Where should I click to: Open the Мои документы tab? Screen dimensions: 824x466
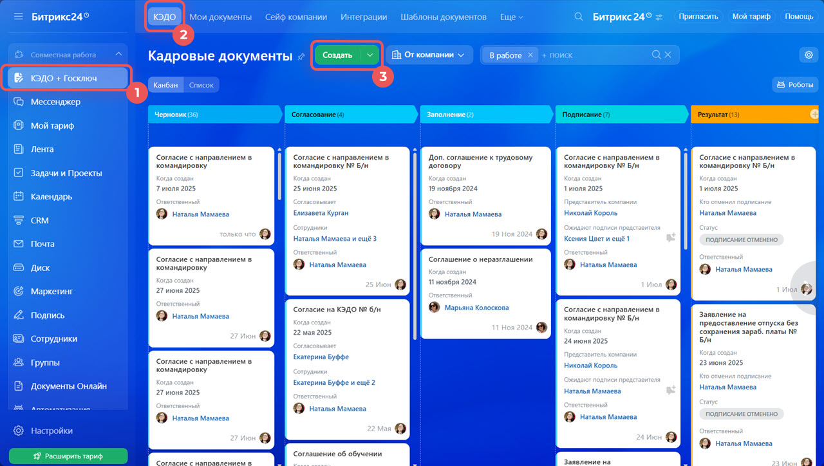(220, 17)
